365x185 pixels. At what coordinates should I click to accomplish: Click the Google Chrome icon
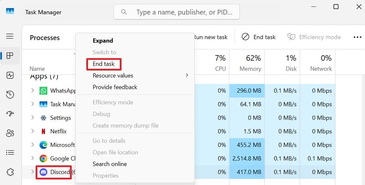point(43,159)
